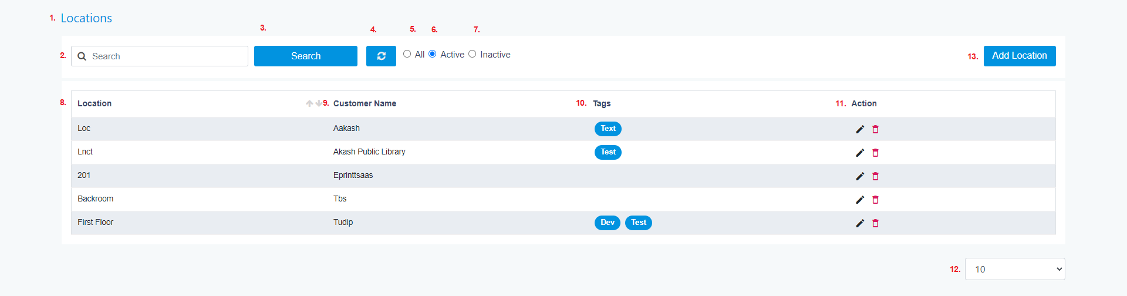Click the refresh icon button
Image resolution: width=1127 pixels, height=296 pixels.
[381, 56]
